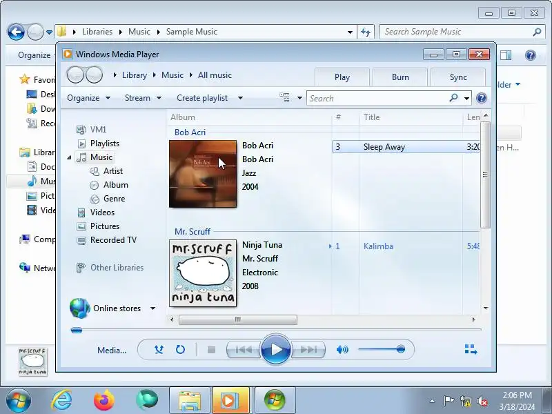
Task: Click the volume slider handle
Action: [400, 349]
